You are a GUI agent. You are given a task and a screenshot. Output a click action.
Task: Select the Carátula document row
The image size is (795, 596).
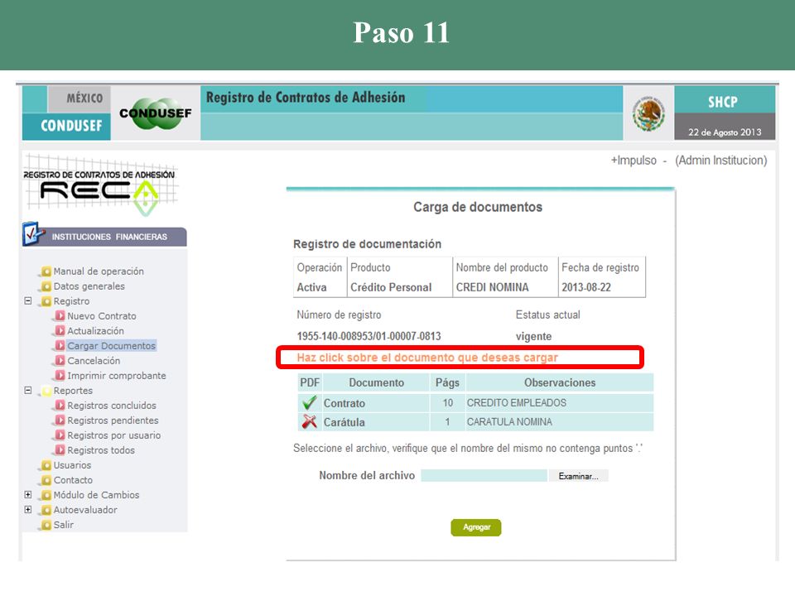point(475,421)
